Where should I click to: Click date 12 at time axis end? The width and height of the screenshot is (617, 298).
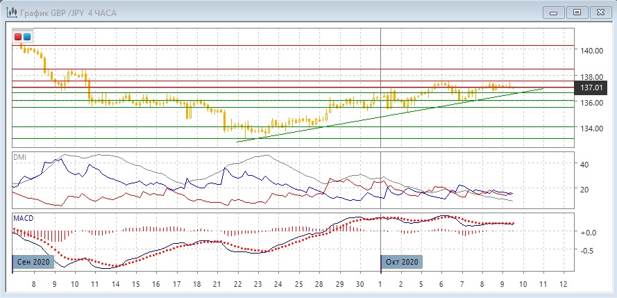564,285
